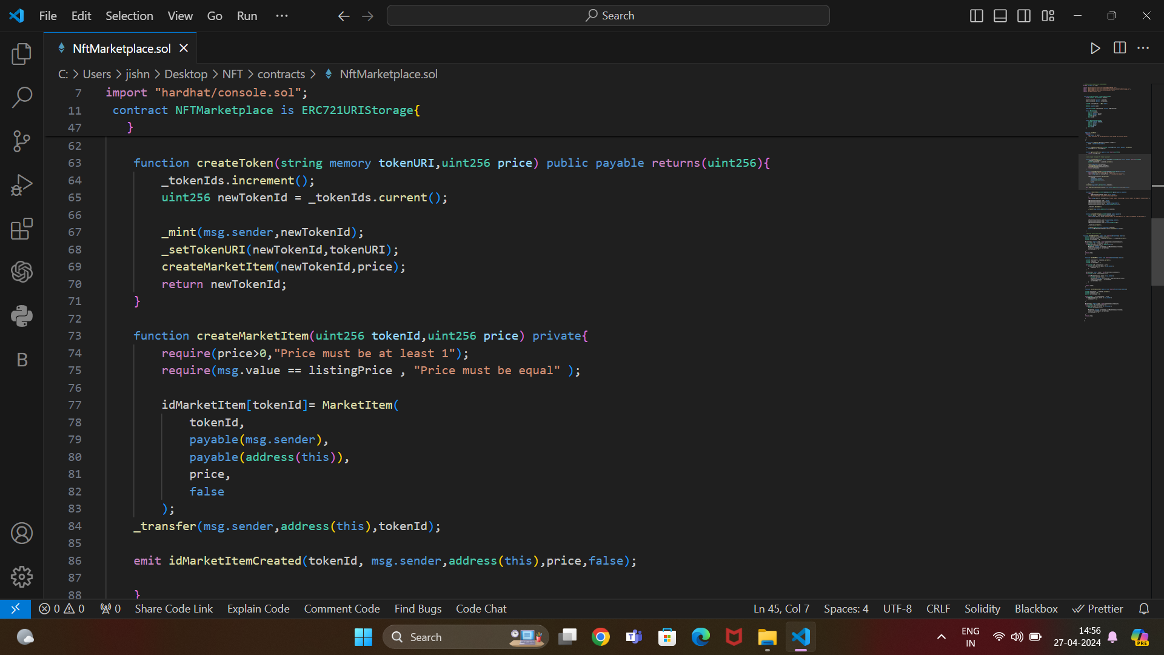1164x655 pixels.
Task: Open the editor More Actions ellipsis
Action: click(x=1143, y=49)
